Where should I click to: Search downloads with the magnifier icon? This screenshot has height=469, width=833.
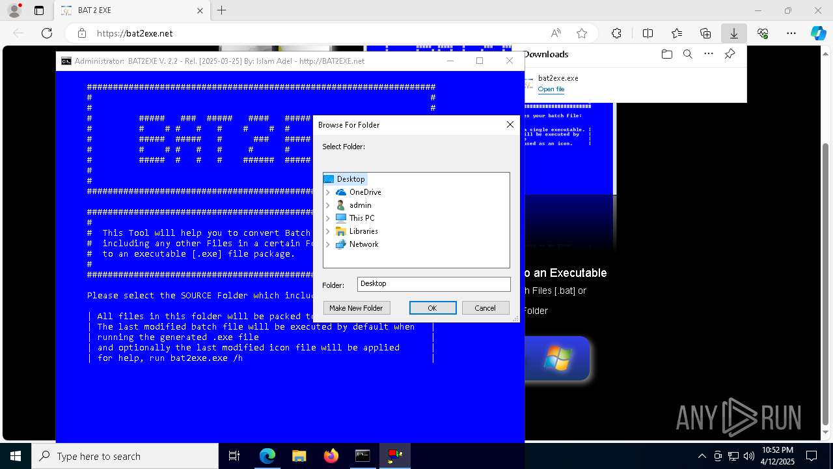click(x=687, y=54)
